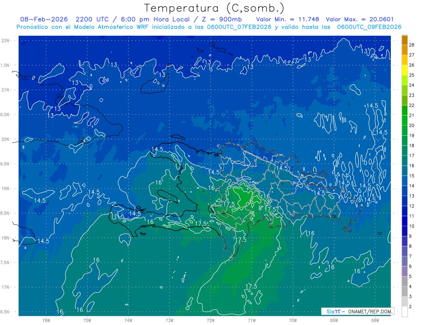Click the "74W" longitude axis label

coord(128,320)
